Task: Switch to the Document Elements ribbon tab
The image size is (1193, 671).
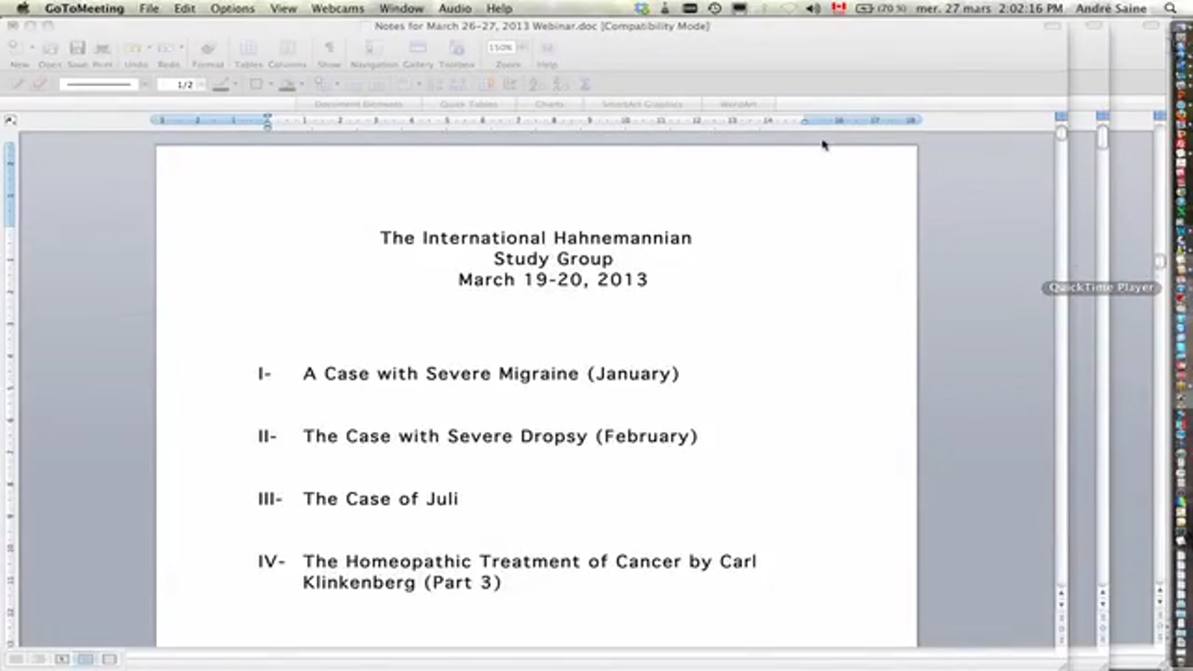Action: tap(359, 104)
